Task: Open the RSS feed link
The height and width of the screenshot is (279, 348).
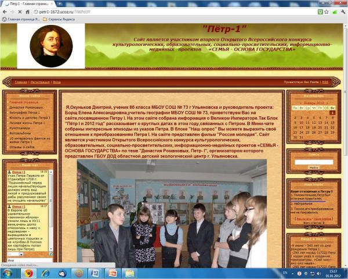Action: 325,82
